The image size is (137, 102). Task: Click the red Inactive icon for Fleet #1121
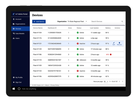tap(78, 44)
